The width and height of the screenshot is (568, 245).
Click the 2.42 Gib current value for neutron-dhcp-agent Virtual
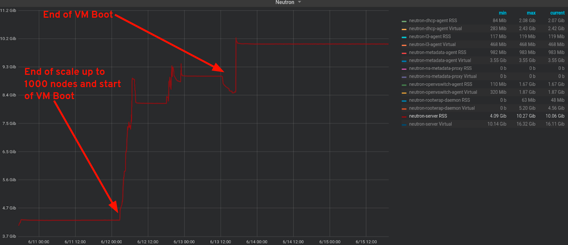point(556,29)
